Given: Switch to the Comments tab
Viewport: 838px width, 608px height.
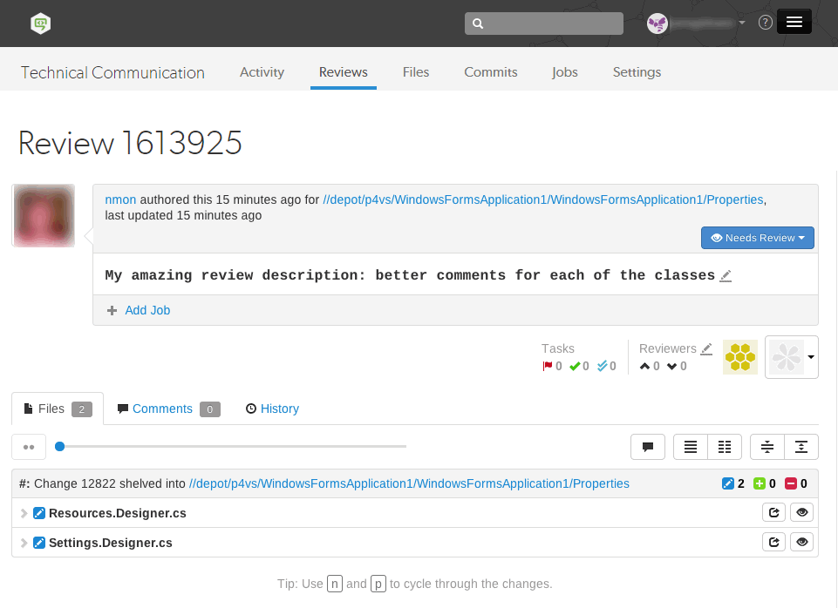Looking at the screenshot, I should pyautogui.click(x=162, y=409).
